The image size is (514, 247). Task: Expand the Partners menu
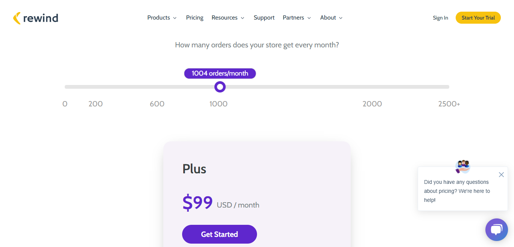297,18
